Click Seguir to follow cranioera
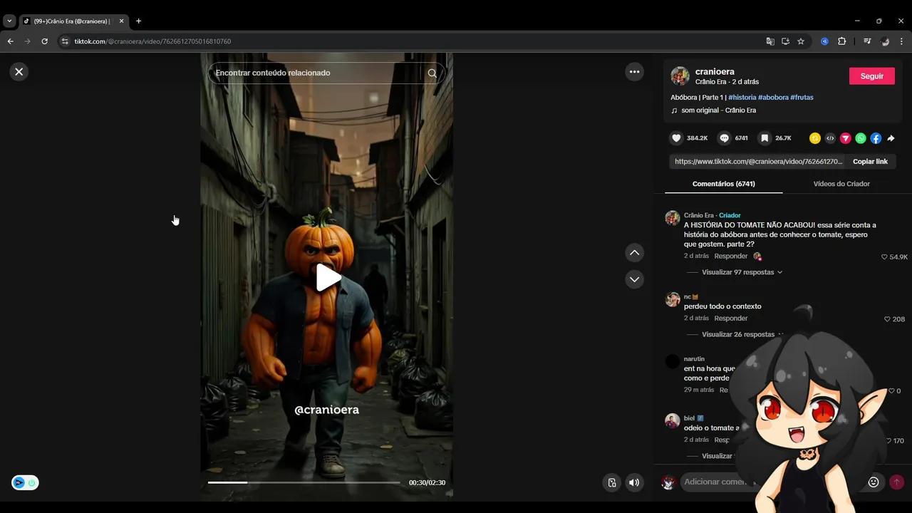 pyautogui.click(x=872, y=76)
